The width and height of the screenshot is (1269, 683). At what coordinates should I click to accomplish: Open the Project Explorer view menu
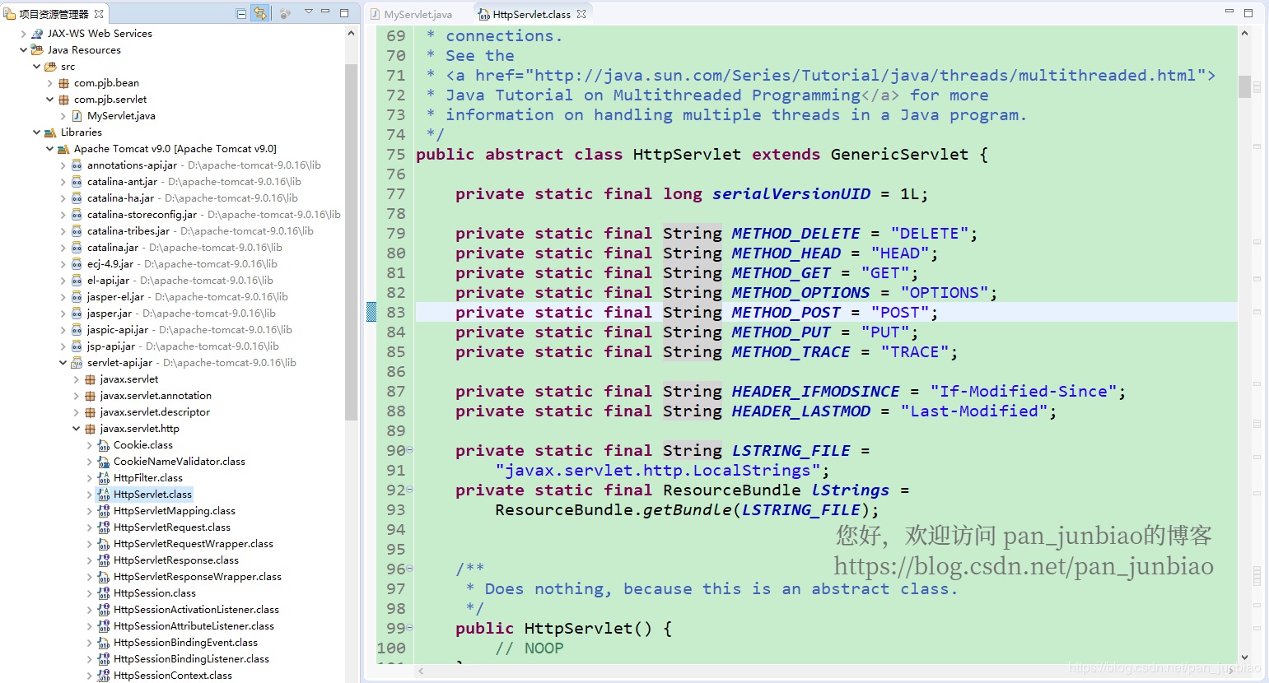click(x=309, y=12)
